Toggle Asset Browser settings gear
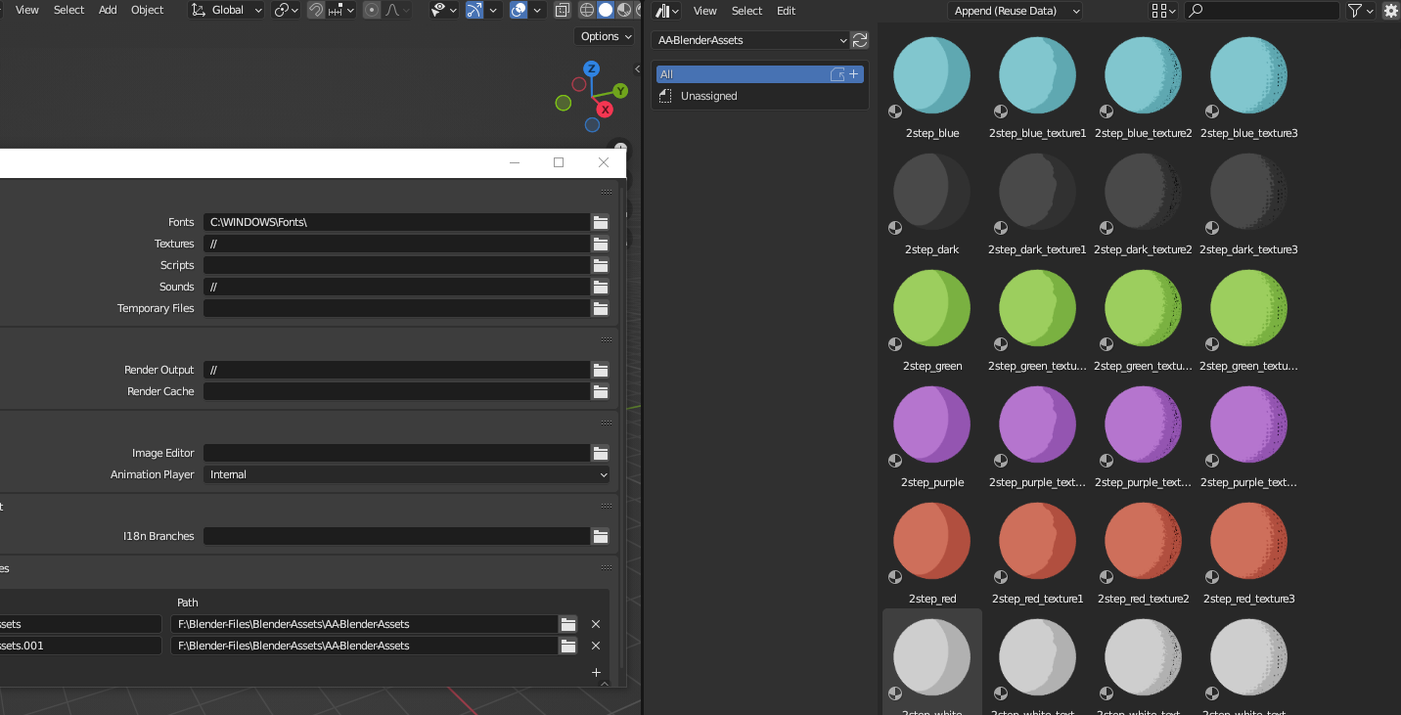The image size is (1401, 715). [x=1390, y=11]
